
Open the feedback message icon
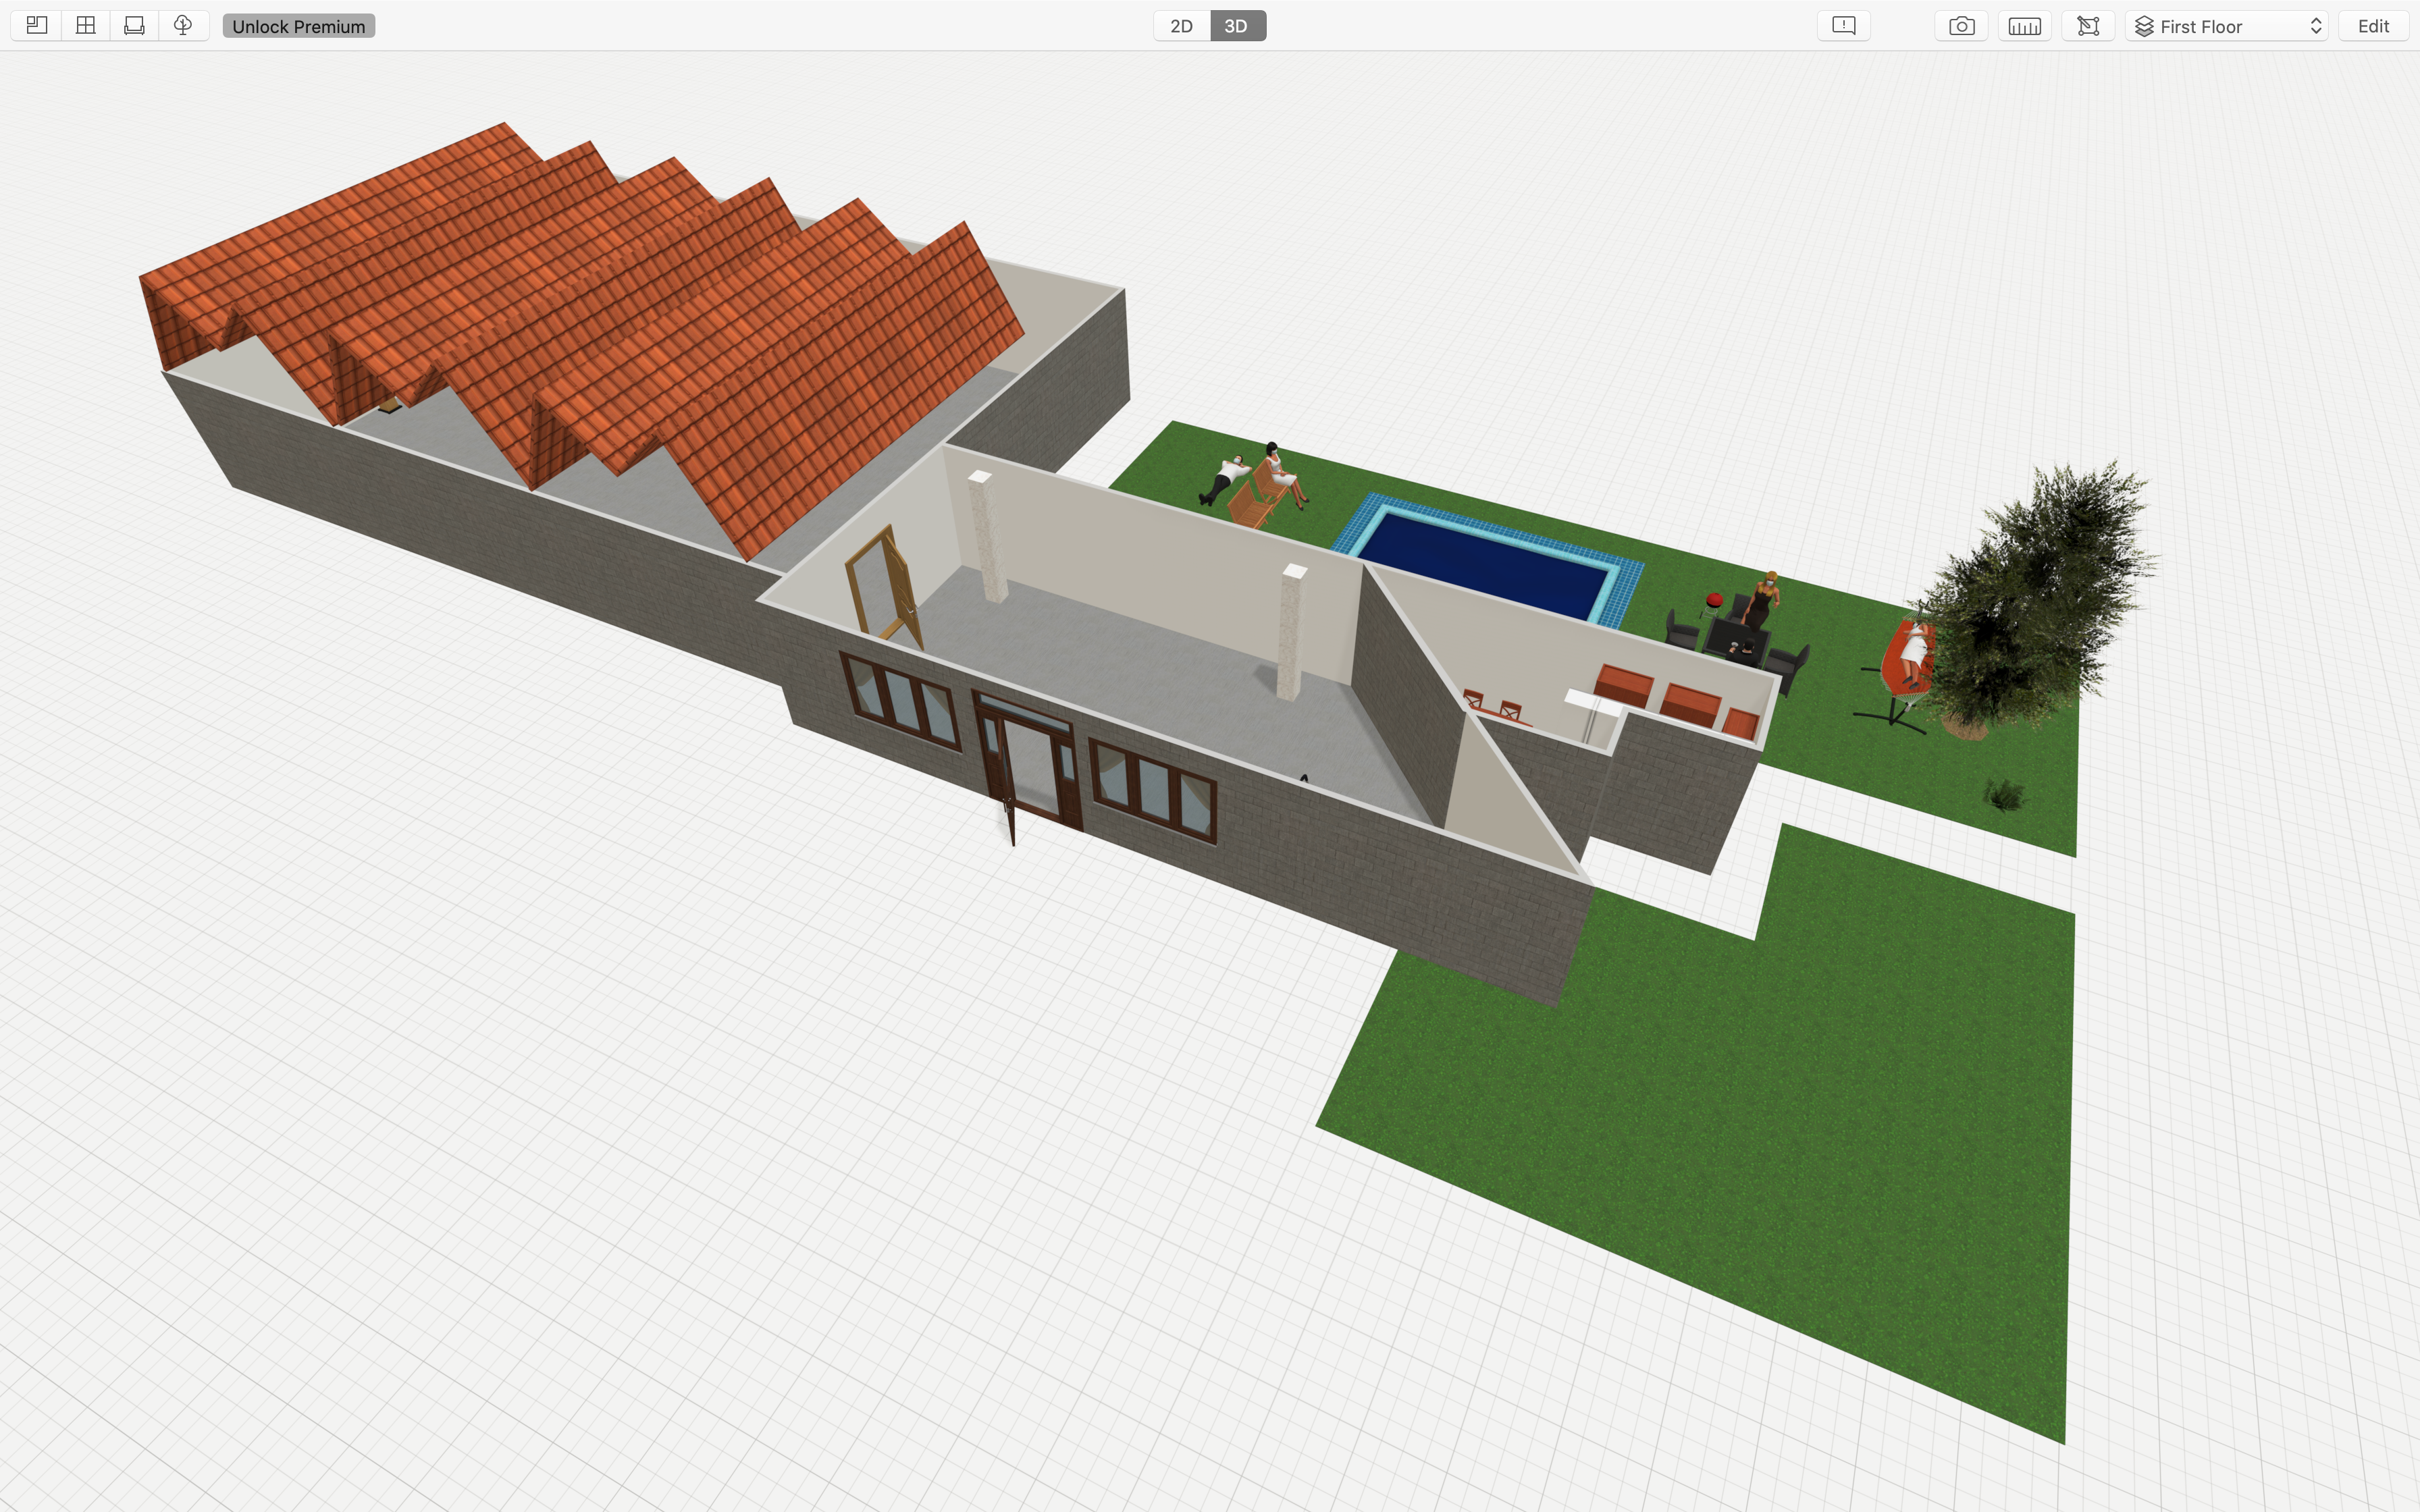(x=1844, y=26)
